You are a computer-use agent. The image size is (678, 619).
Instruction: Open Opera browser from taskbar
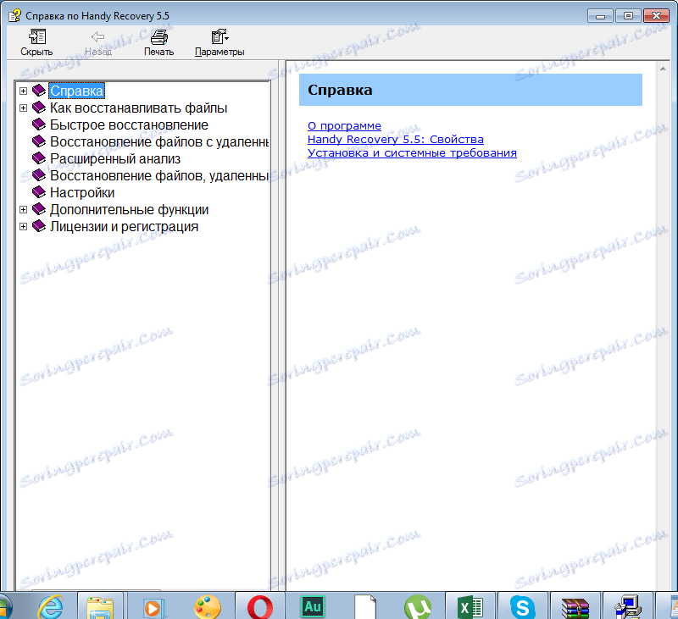point(260,607)
